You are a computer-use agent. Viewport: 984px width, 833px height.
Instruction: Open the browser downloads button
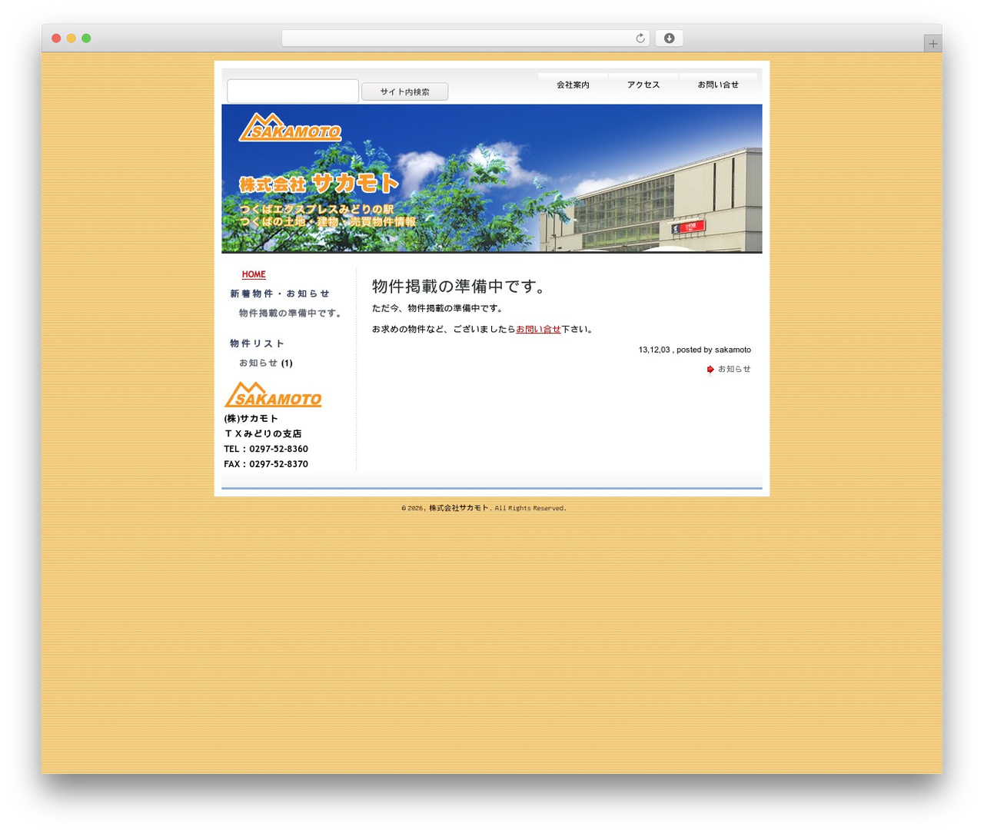[669, 38]
